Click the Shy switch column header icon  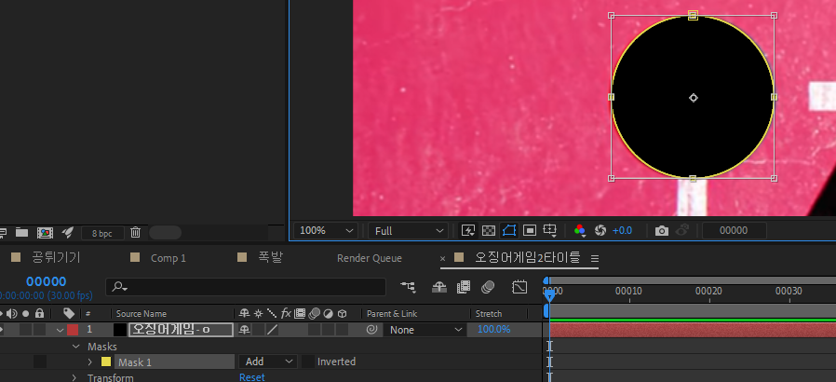(244, 313)
